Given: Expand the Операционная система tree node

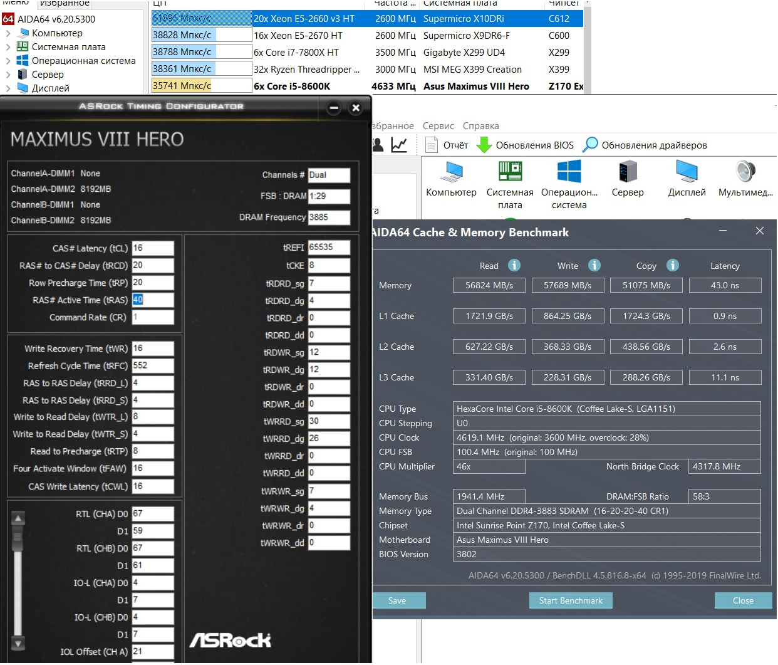Looking at the screenshot, I should [8, 61].
